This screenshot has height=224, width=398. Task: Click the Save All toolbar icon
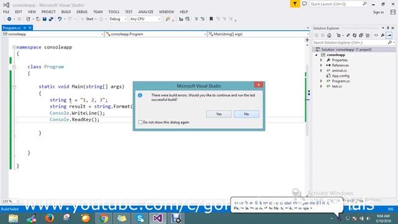point(51,19)
